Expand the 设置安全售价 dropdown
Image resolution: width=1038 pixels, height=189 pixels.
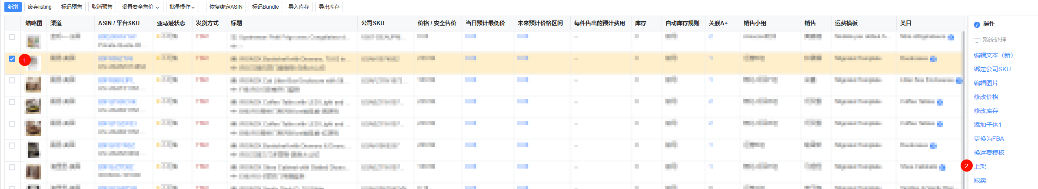pos(140,7)
